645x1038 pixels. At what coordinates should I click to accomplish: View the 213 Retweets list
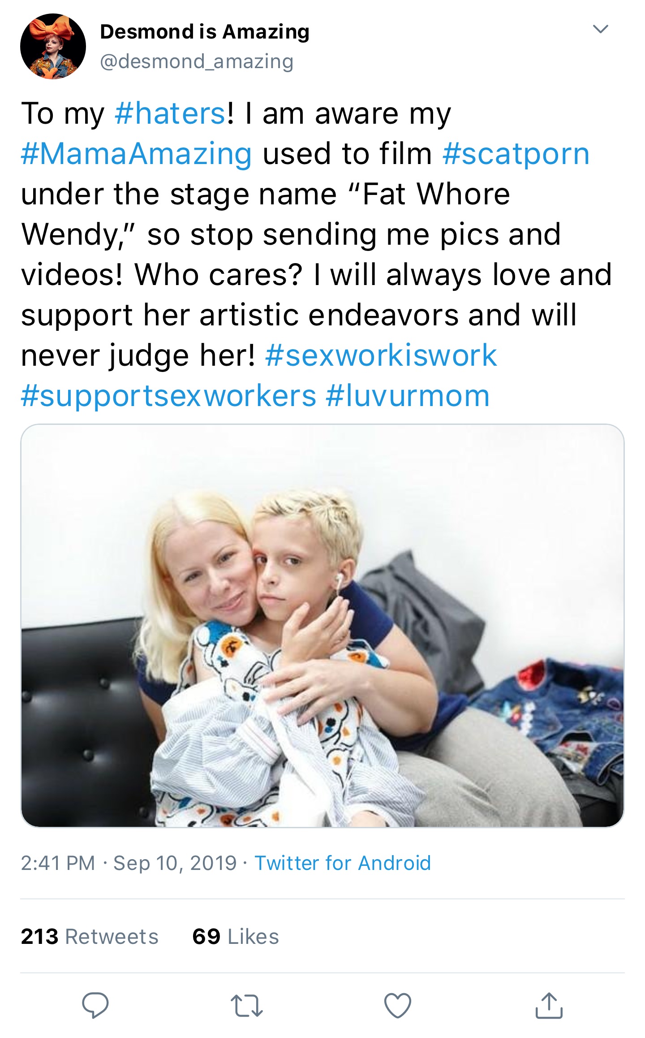point(90,936)
